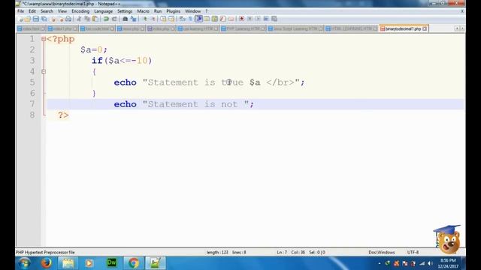The image size is (481, 270).
Task: Click the Zoom Out toolbar icon
Action: pos(171,19)
